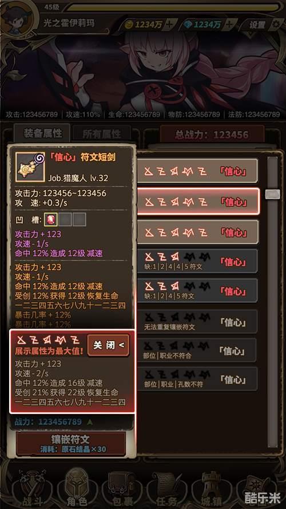Add diamonds with plus icon
The width and height of the screenshot is (286, 509).
(x=229, y=25)
